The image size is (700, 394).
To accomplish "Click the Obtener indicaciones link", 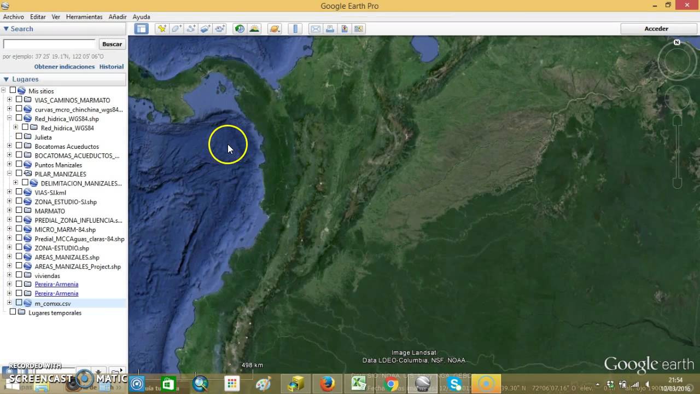I will 65,67.
